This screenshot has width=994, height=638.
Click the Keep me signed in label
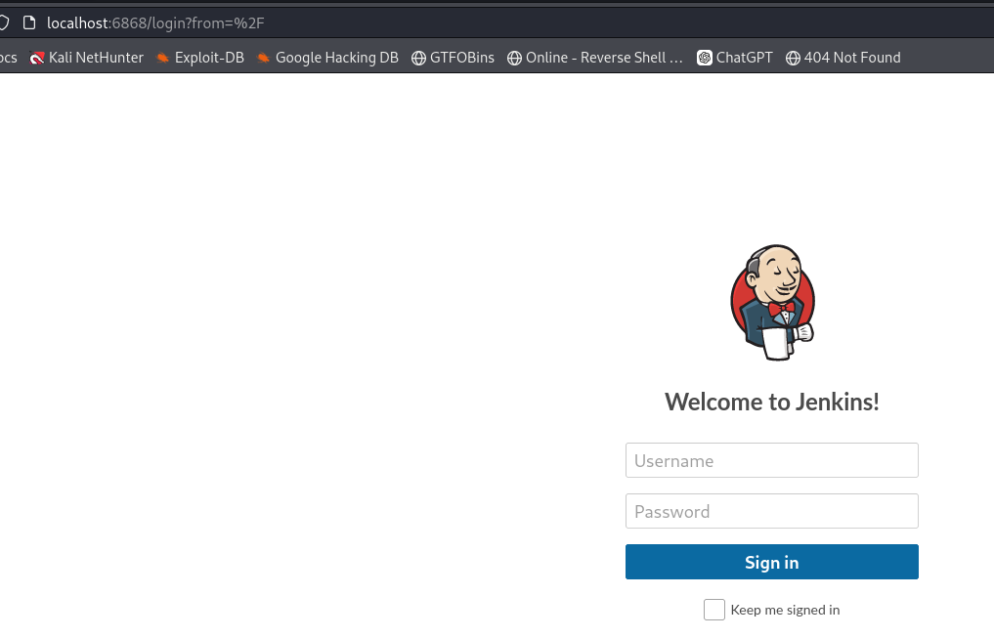pos(785,610)
